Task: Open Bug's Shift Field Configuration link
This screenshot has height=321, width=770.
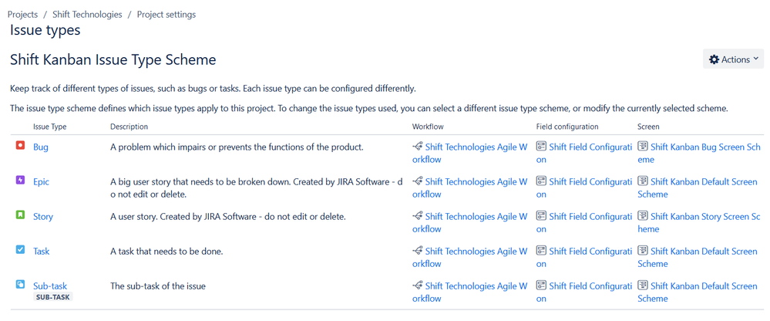Action: click(584, 153)
